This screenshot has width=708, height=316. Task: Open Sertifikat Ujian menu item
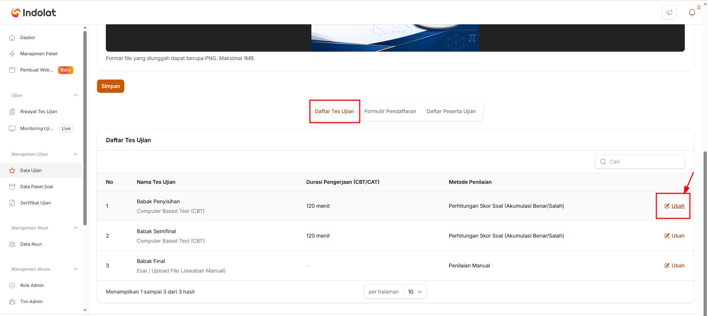[x=41, y=203]
